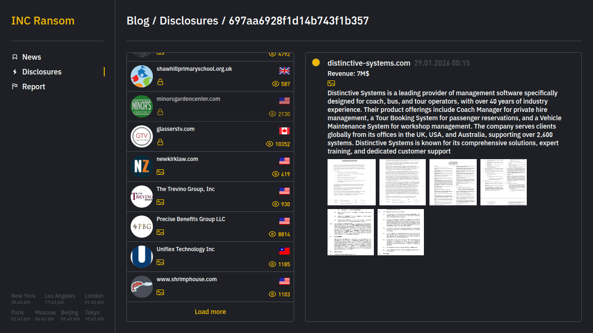
Task: Click the eye icon next to 1103 views
Action: (x=272, y=294)
